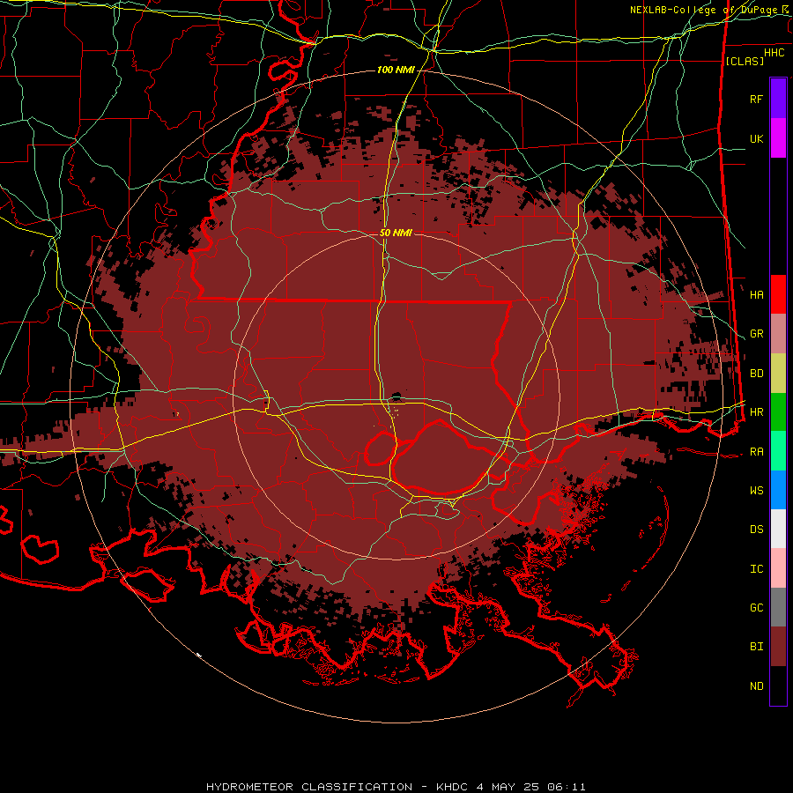Click the RA legend label
Image resolution: width=793 pixels, height=793 pixels.
coord(756,452)
